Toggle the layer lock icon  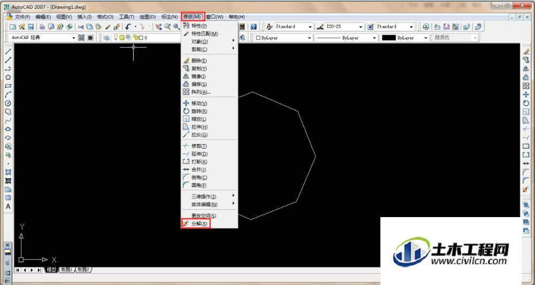click(134, 38)
